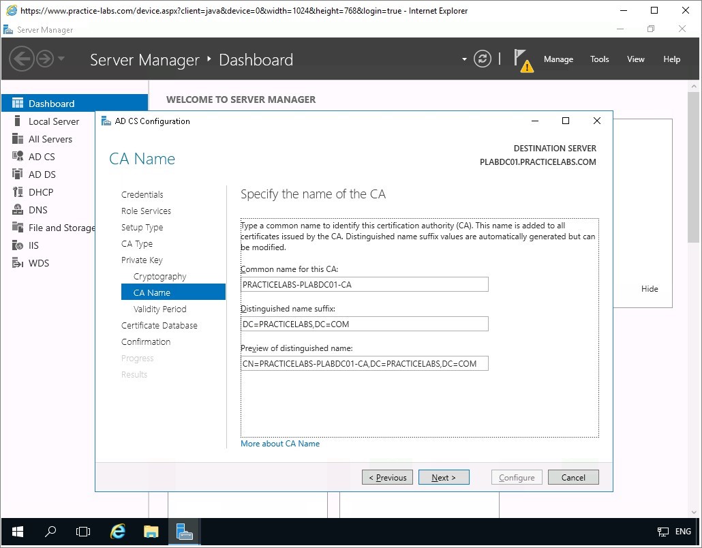This screenshot has height=548, width=702.
Task: Open Task View on taskbar
Action: (83, 532)
